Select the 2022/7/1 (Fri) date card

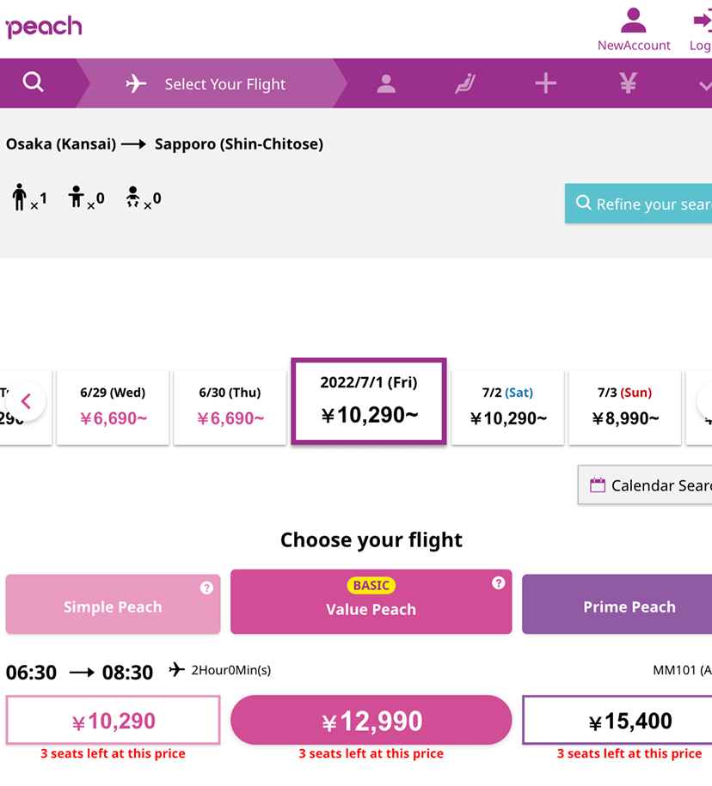tap(369, 401)
